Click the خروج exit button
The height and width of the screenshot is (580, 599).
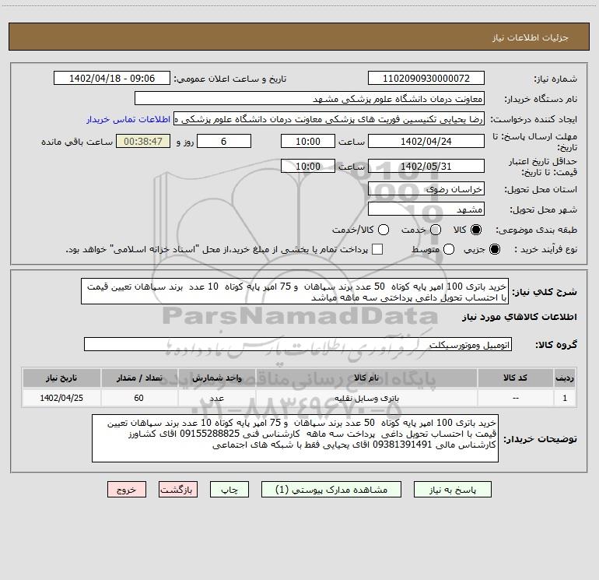tap(127, 490)
